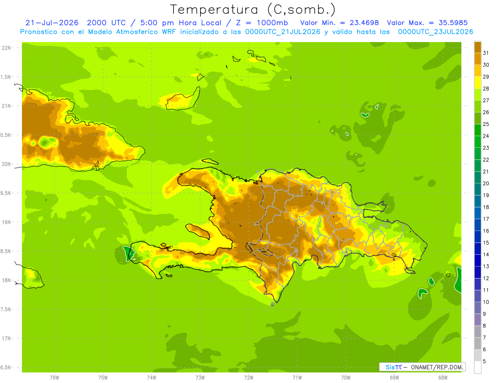Click the blue legend swatch between 15 and 16
The width and height of the screenshot is (497, 383).
pyautogui.click(x=478, y=237)
